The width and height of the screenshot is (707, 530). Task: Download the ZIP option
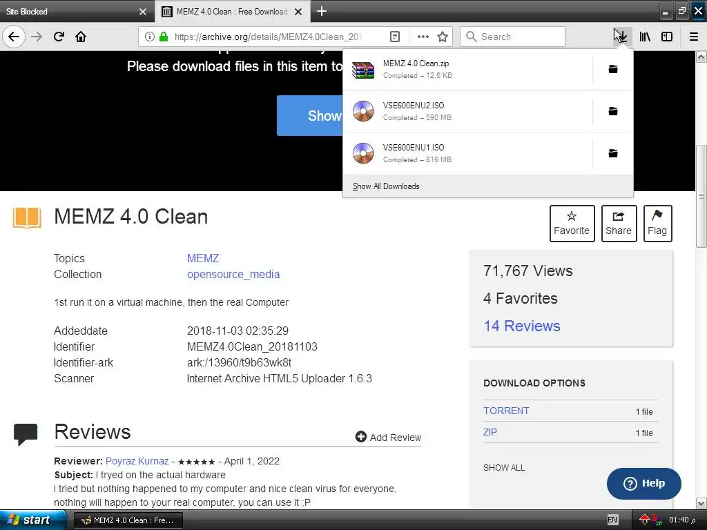coord(490,432)
